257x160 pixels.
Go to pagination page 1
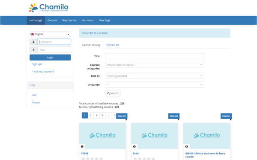[85, 116]
